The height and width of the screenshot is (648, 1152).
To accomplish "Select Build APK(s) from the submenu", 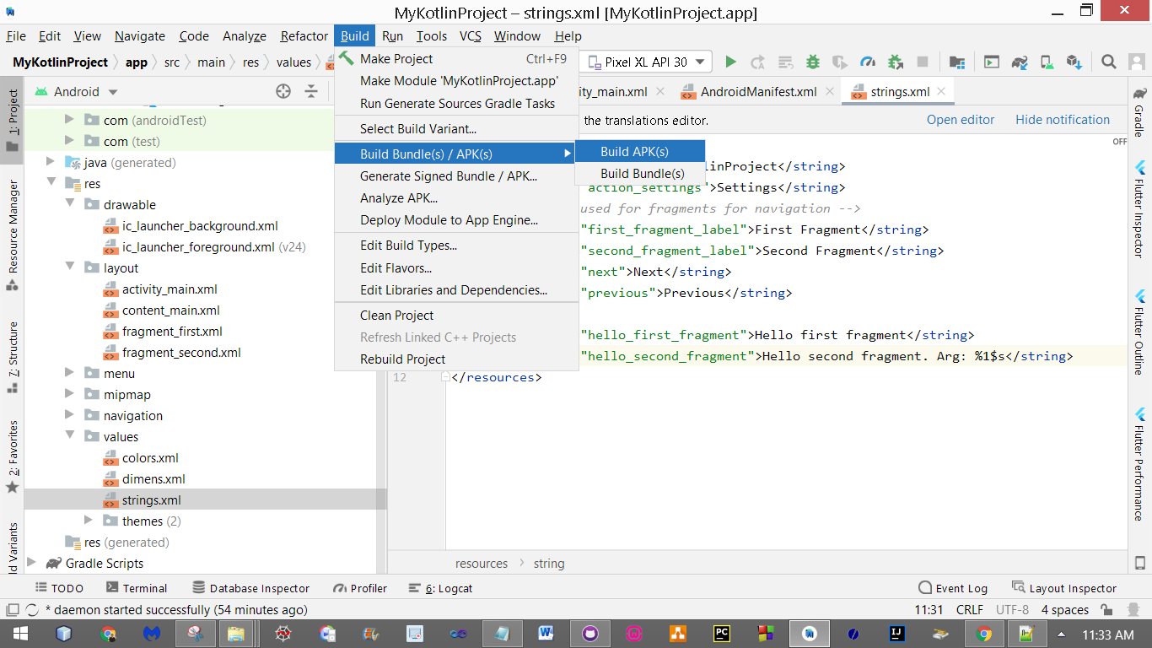I will tap(640, 152).
